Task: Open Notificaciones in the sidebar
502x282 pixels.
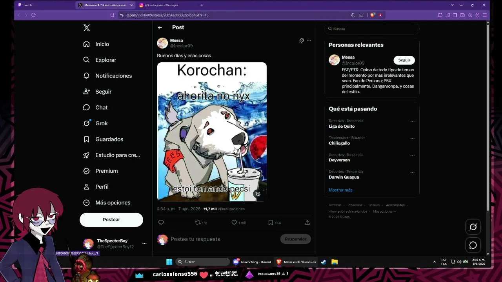Action: coord(107,76)
